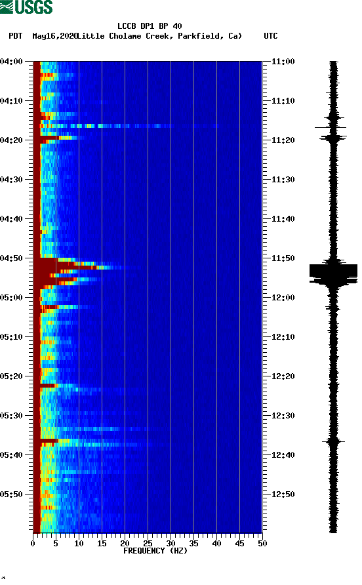Click the '35' frequency axis label
The width and height of the screenshot is (362, 585).
193,544
